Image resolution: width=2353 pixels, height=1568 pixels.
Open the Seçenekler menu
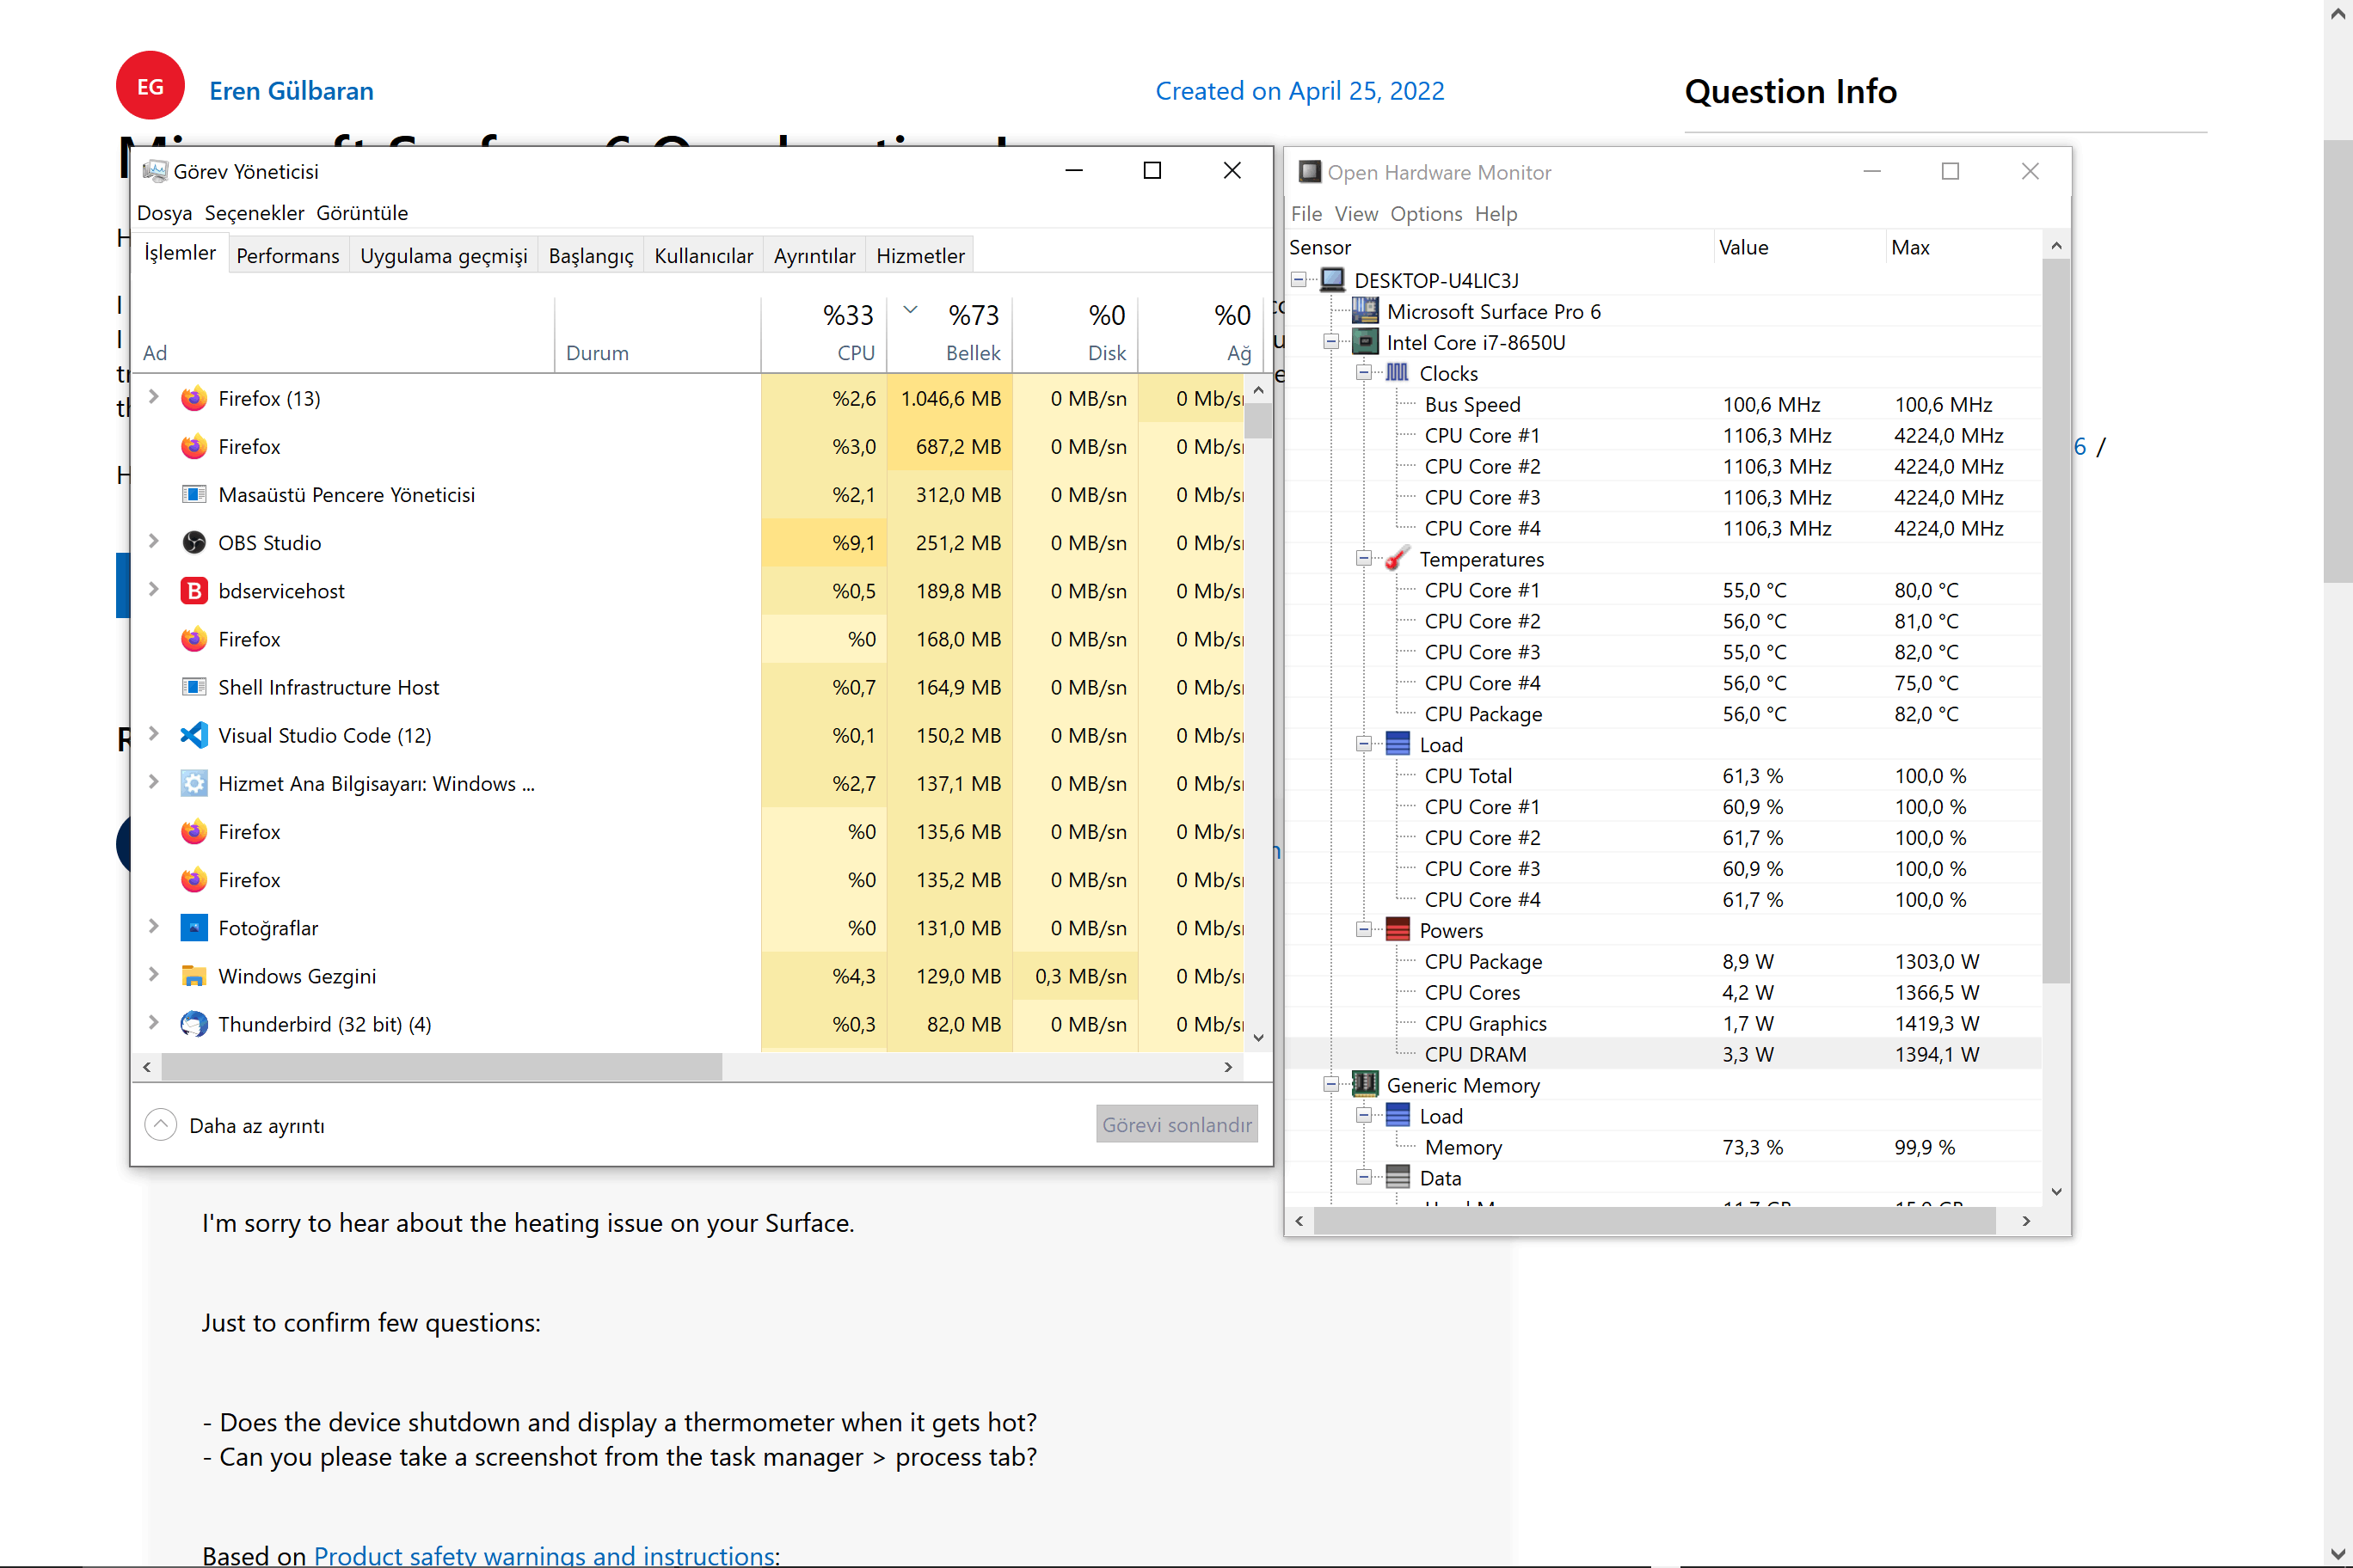pyautogui.click(x=254, y=213)
